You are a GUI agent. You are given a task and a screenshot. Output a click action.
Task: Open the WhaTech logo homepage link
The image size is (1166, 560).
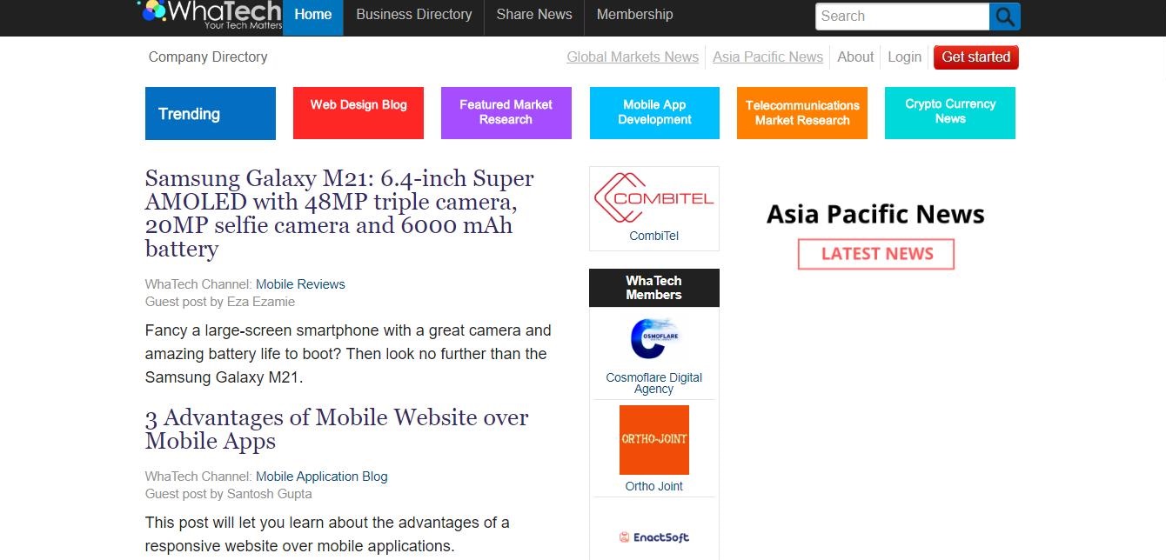pos(210,15)
